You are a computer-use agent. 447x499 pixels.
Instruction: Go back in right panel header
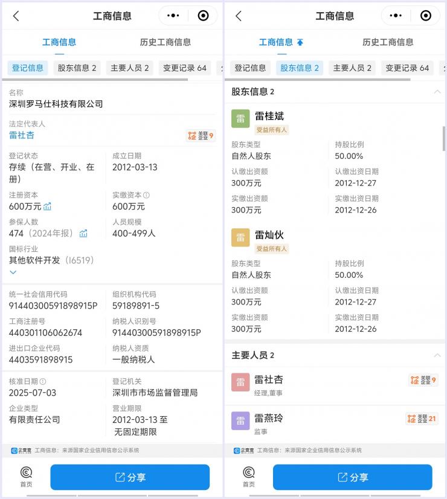[x=239, y=16]
